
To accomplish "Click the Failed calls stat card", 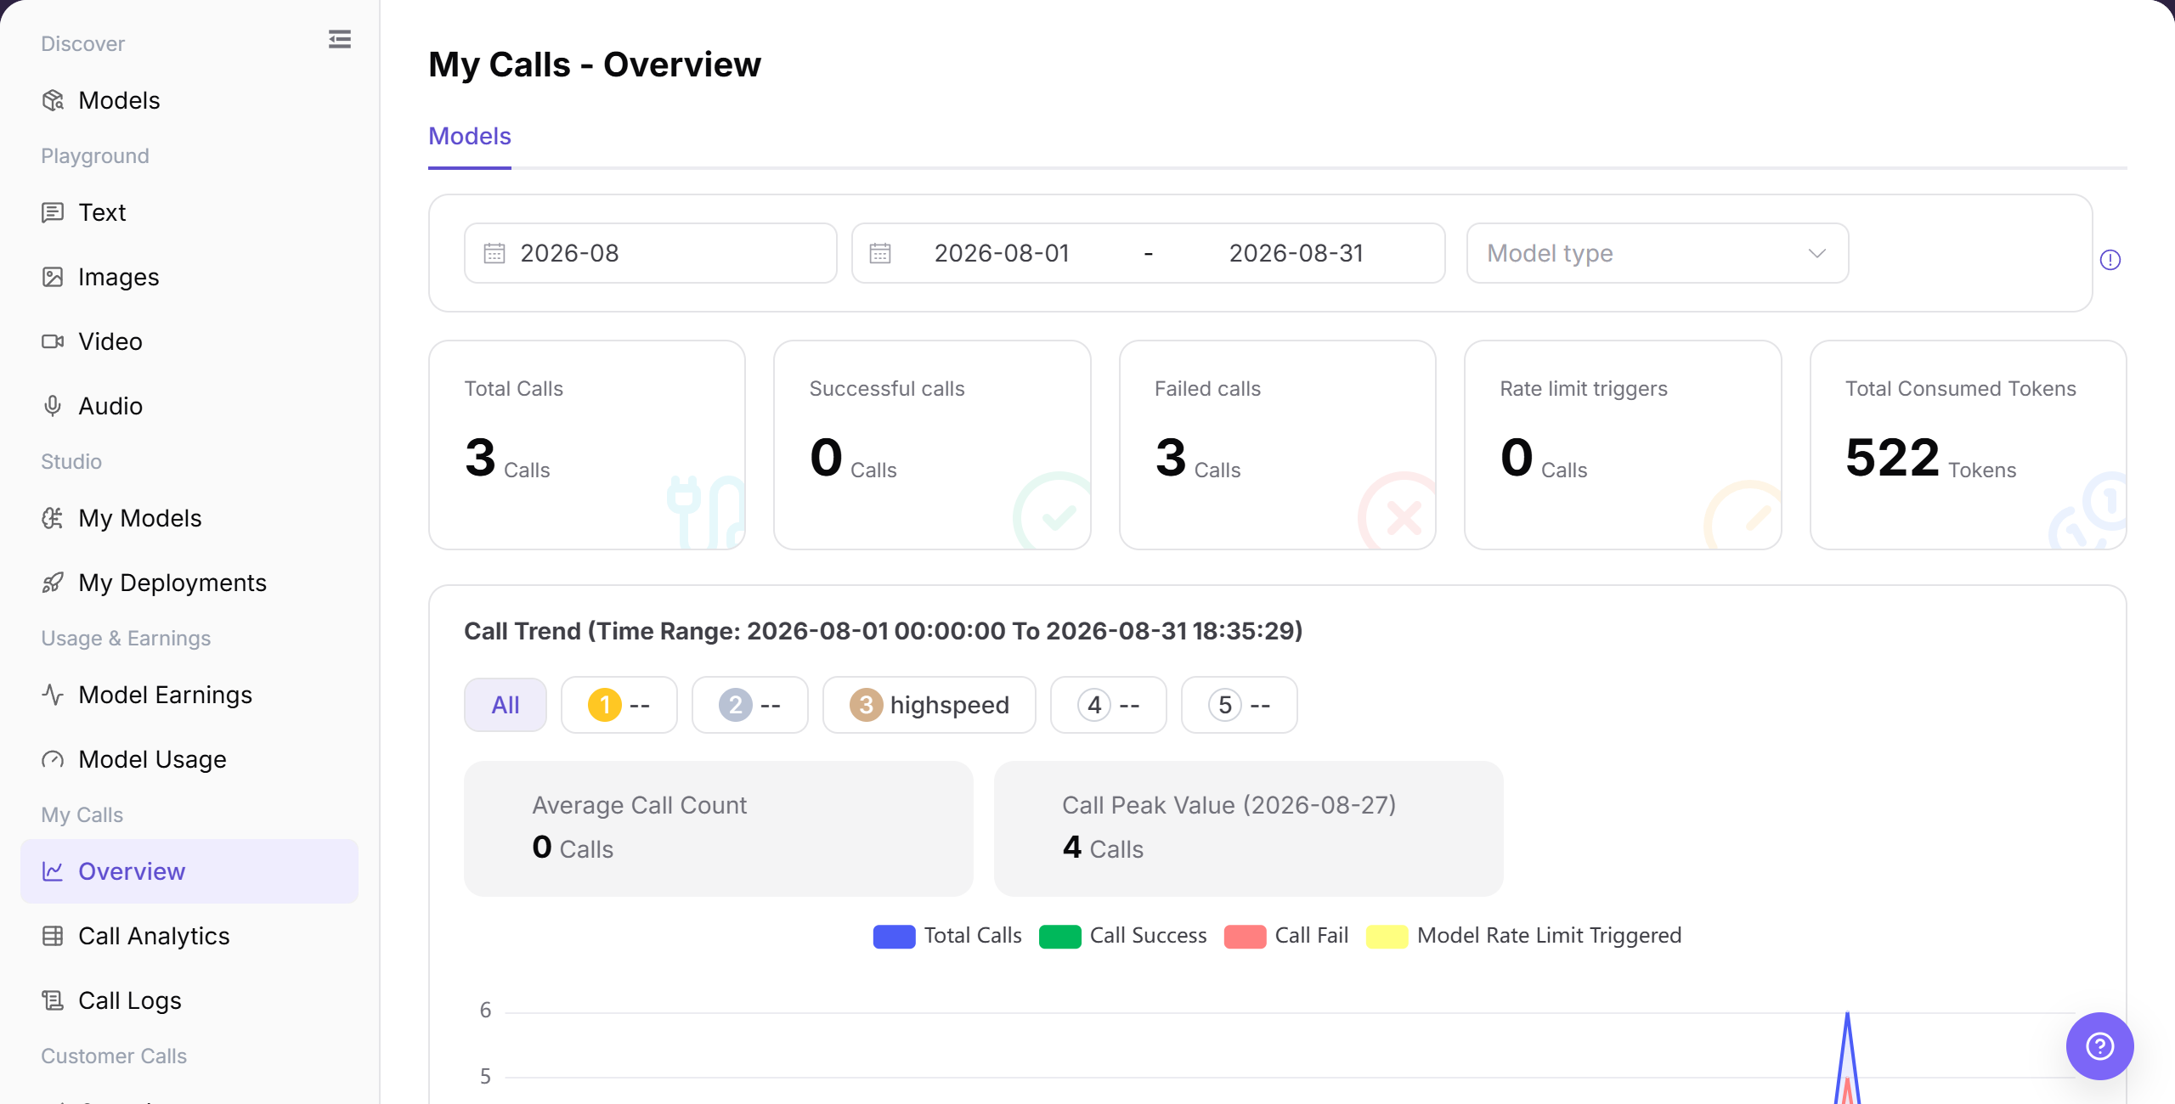I will point(1278,445).
